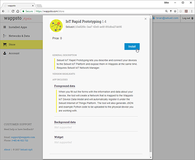Click the CUSTOMER SUPPORT heading
Viewport: 195px width, 160px height.
click(x=18, y=124)
